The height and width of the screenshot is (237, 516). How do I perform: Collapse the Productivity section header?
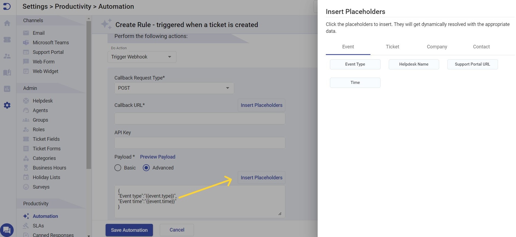36,203
